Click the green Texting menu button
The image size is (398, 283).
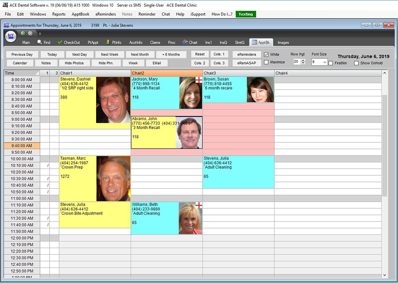(x=246, y=14)
